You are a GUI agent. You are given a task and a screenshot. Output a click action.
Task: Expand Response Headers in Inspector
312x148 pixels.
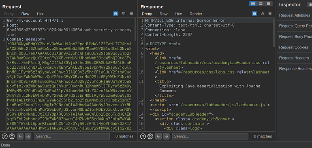pos(294,68)
